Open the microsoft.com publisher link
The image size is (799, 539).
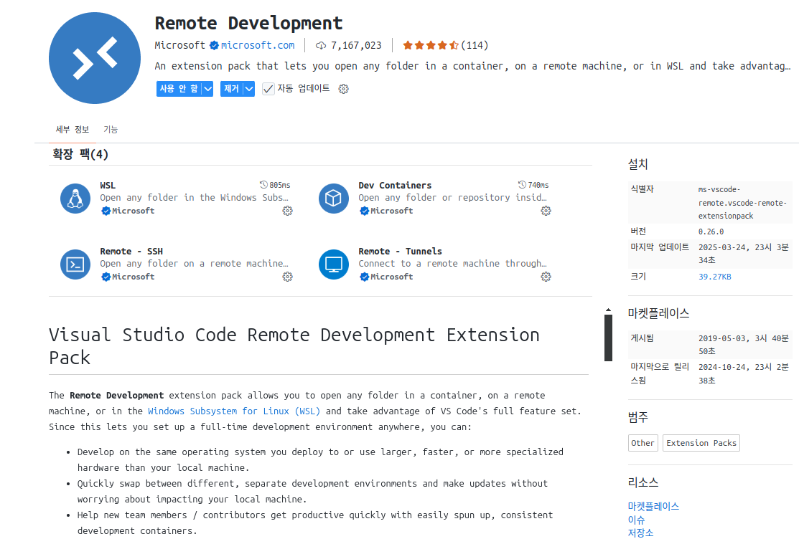coord(258,45)
